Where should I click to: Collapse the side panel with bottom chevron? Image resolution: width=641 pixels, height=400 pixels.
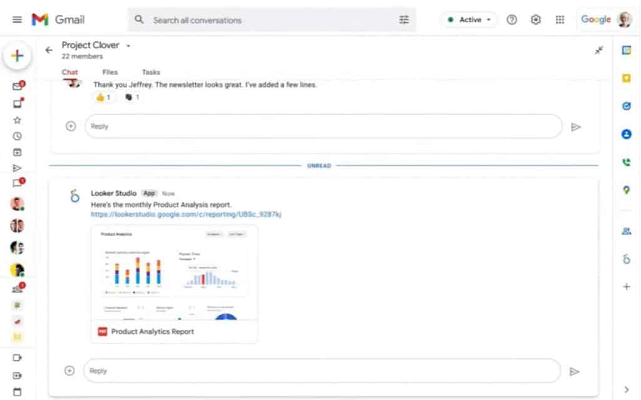tap(626, 389)
